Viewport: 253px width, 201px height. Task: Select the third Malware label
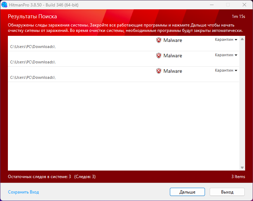(173, 71)
